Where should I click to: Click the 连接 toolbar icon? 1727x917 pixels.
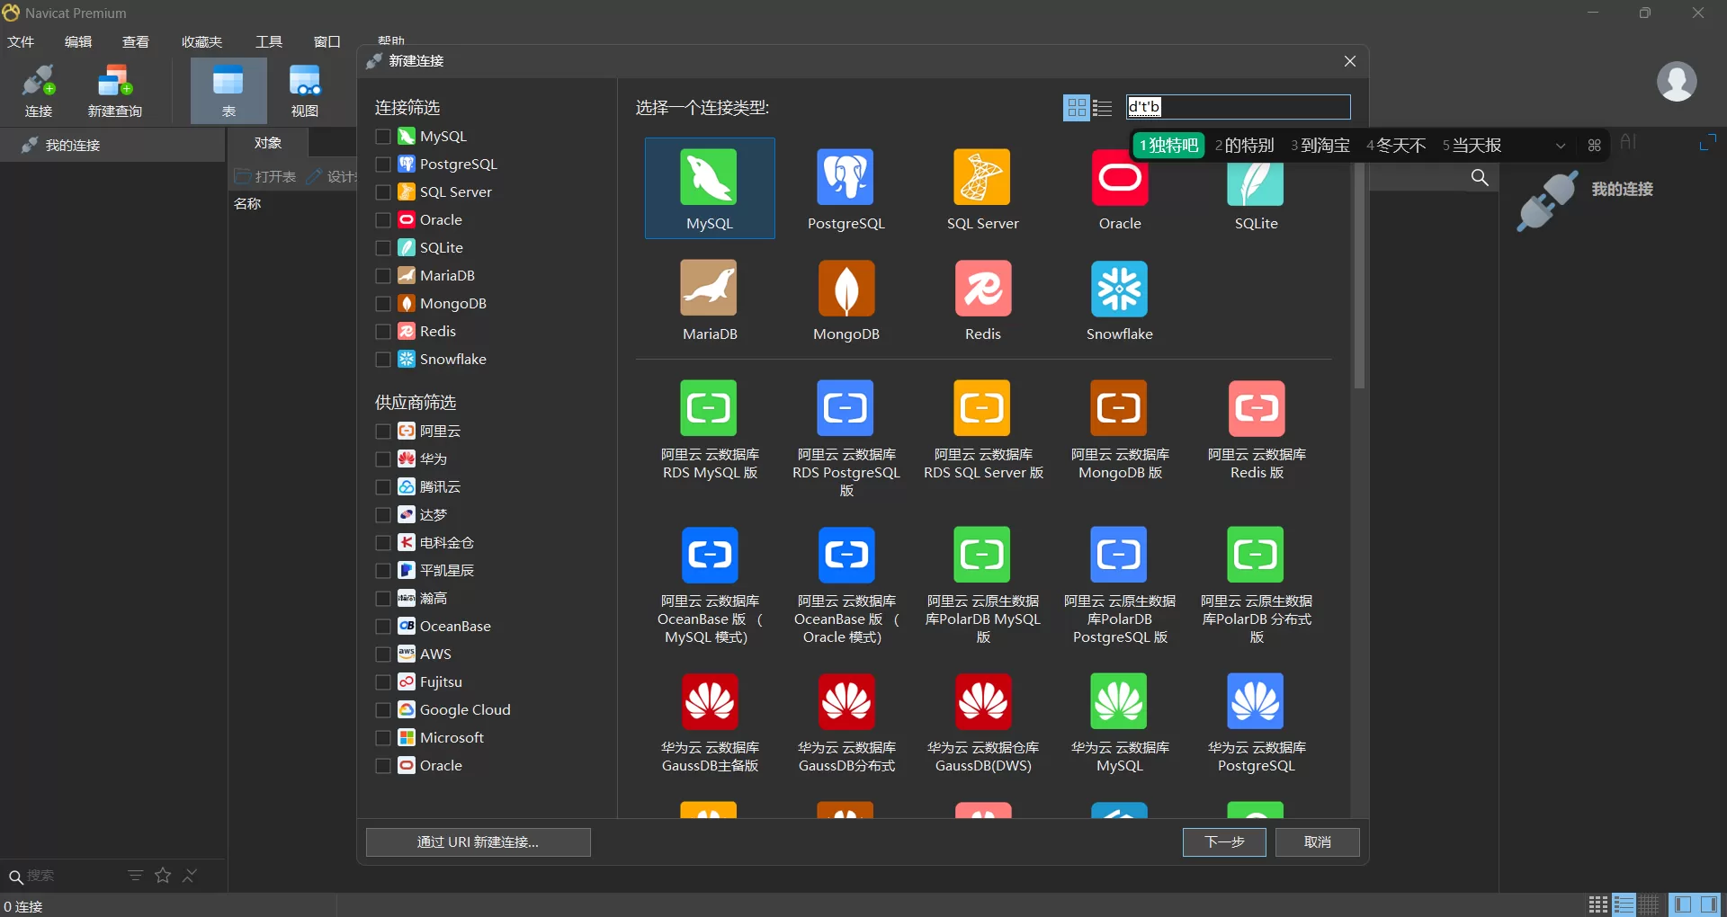tap(39, 89)
